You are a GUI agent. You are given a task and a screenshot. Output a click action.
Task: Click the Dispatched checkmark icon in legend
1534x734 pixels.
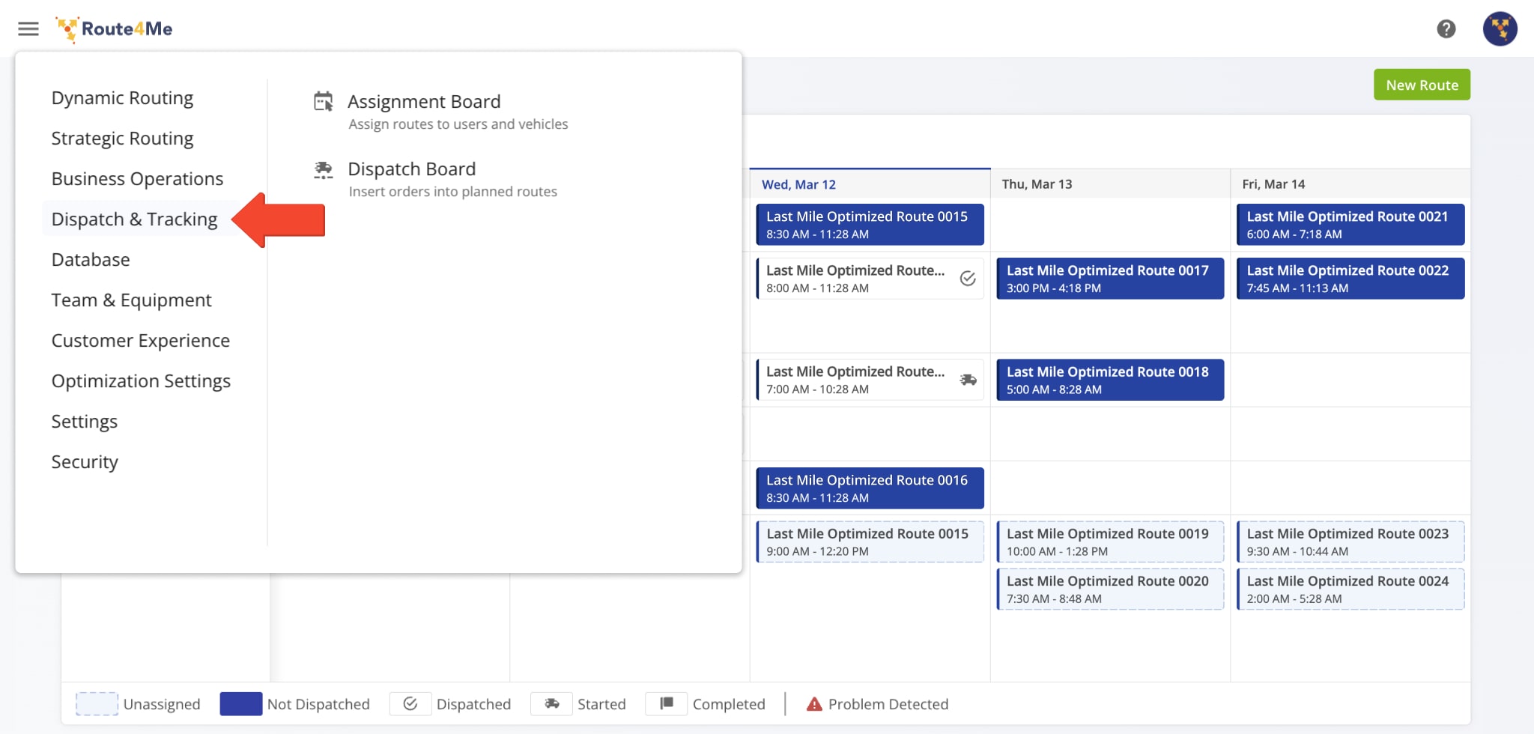410,704
